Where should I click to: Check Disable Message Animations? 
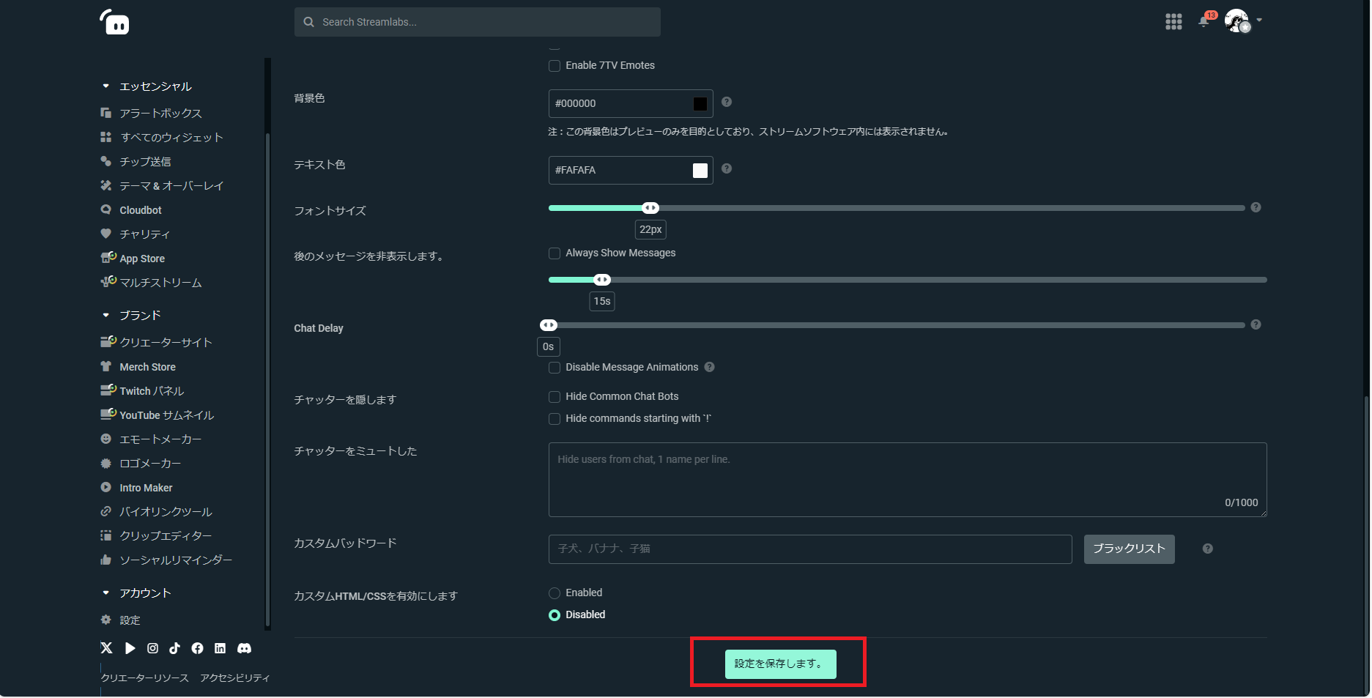[555, 368]
